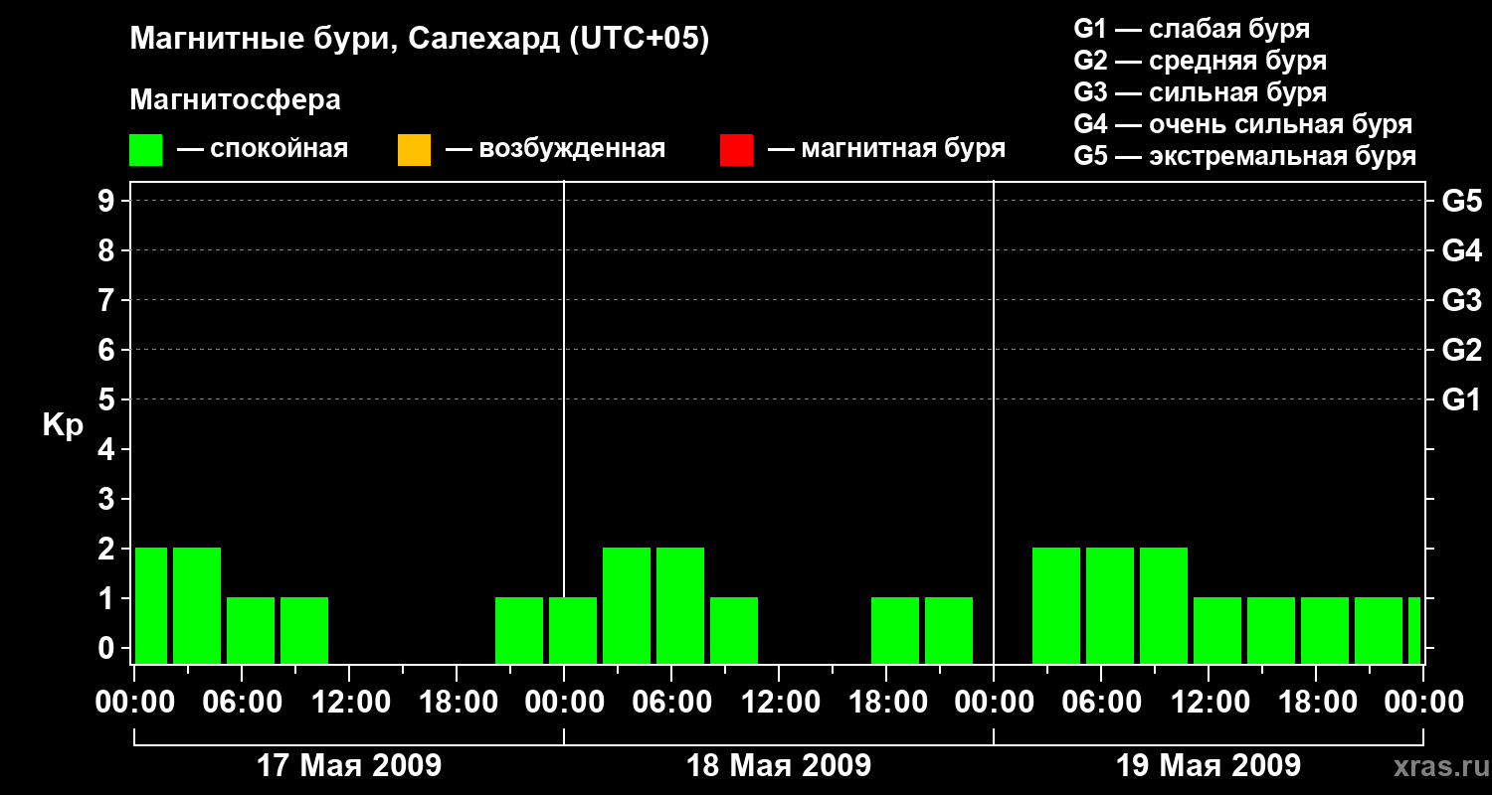Click the 'Магнитосфера' legend heading
This screenshot has height=795, width=1492.
[235, 100]
